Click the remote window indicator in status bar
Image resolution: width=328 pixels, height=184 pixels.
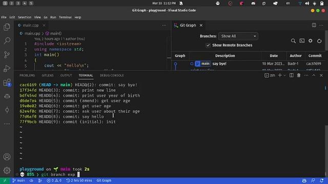[x=5, y=180]
